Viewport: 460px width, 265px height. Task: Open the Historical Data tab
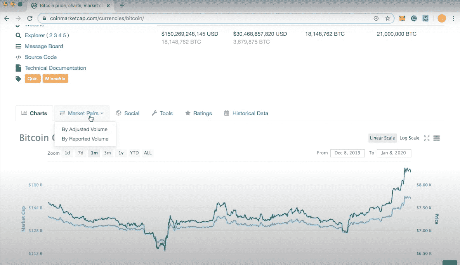(246, 113)
